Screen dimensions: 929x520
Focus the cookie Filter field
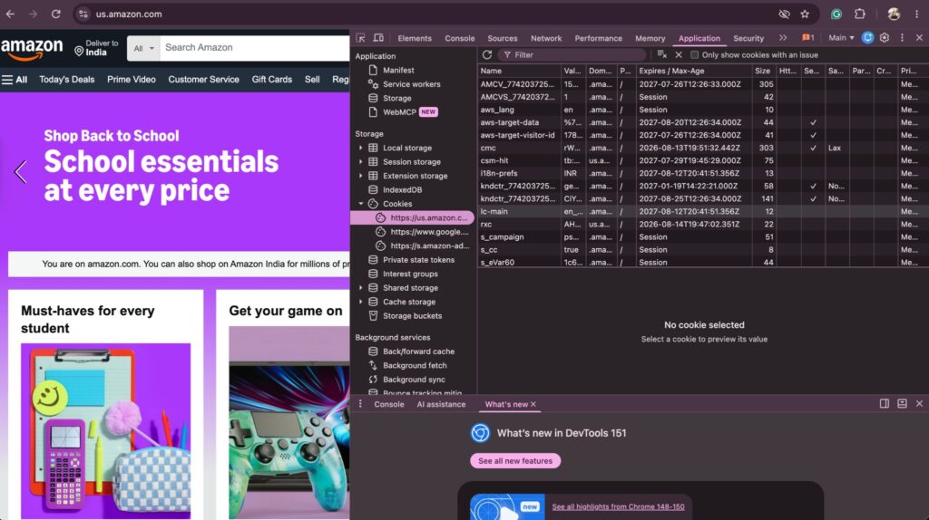coord(572,54)
